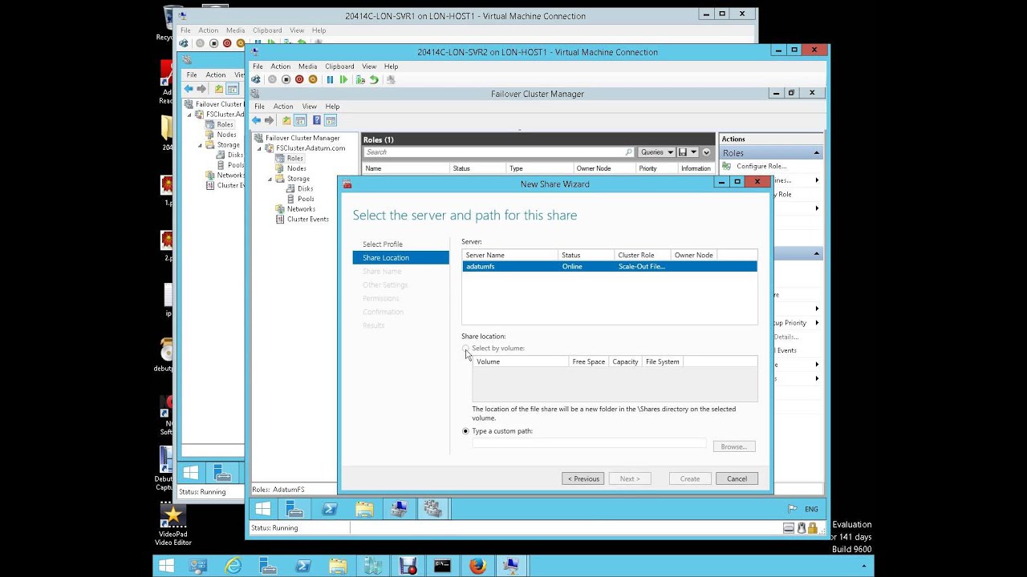Image resolution: width=1027 pixels, height=577 pixels.
Task: Expand the Roles view chevron button
Action: [x=706, y=152]
